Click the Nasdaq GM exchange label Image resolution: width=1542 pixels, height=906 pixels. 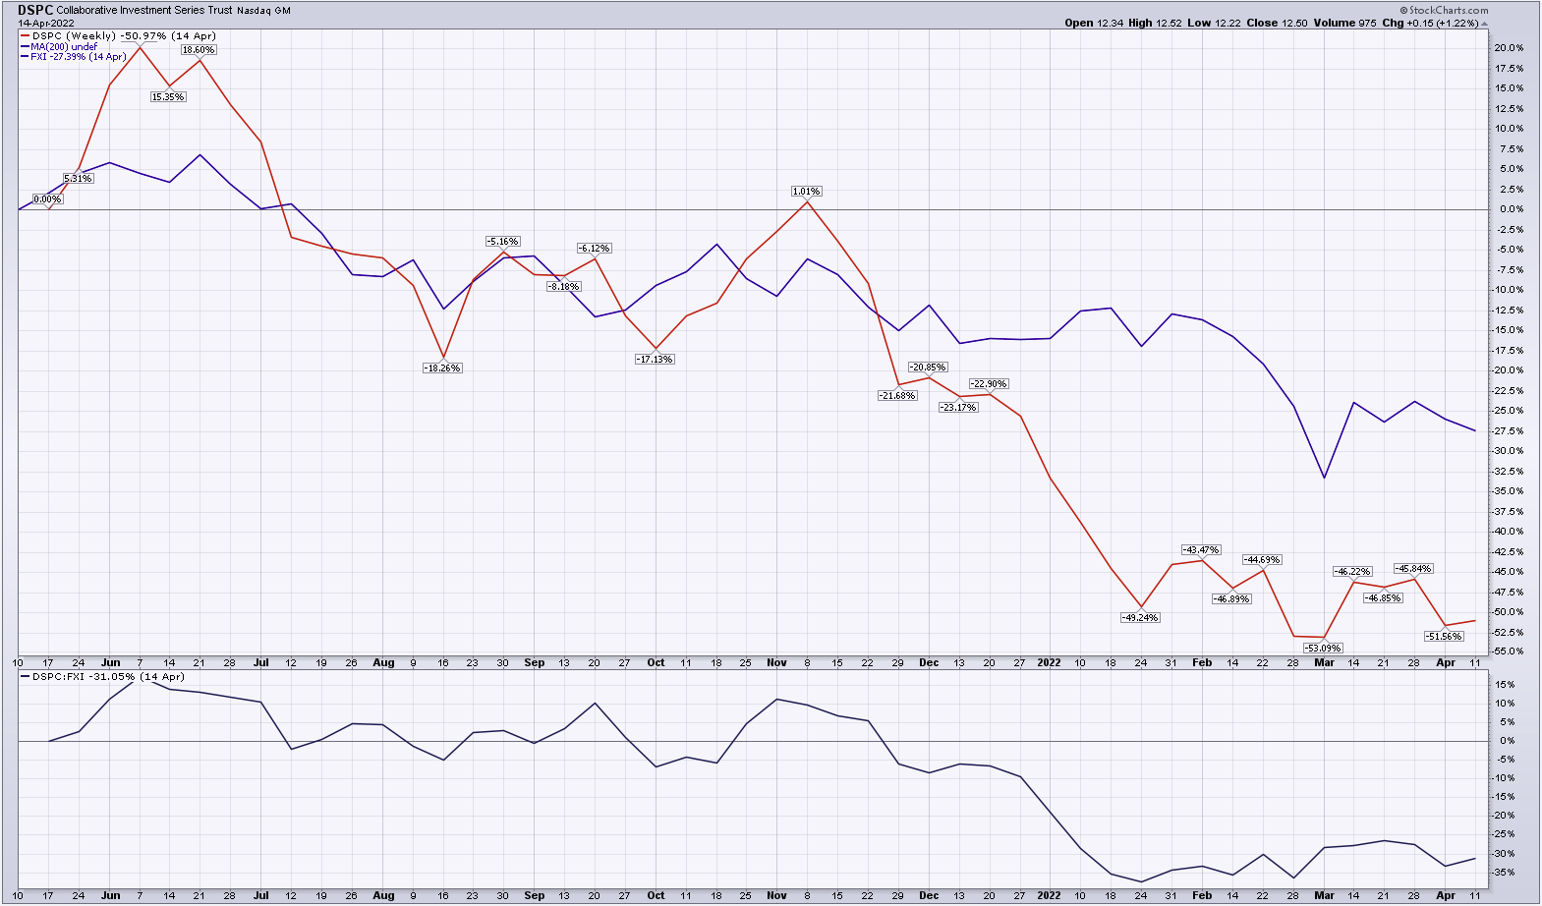[x=263, y=11]
